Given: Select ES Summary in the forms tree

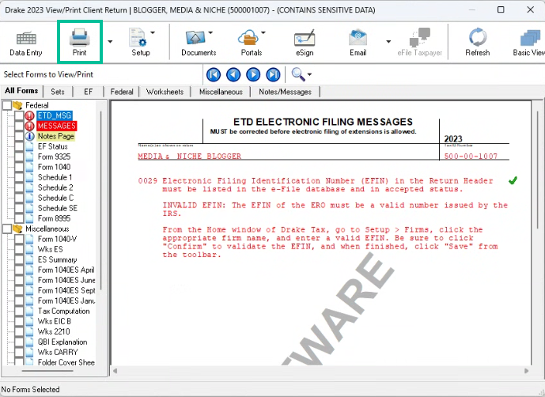Looking at the screenshot, I should tap(58, 259).
